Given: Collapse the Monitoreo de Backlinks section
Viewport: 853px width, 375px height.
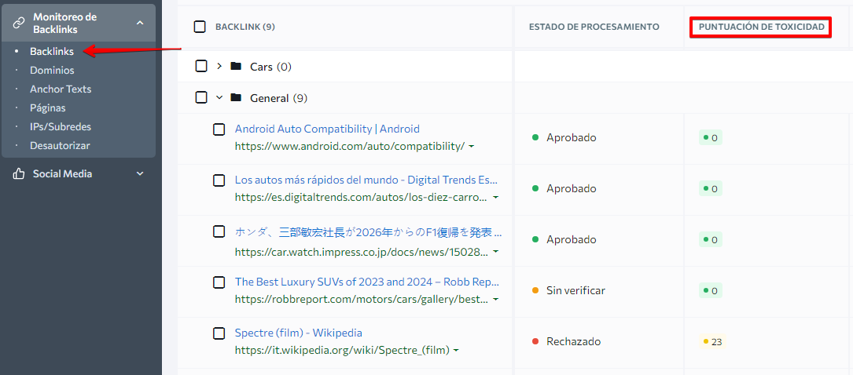Looking at the screenshot, I should click(140, 23).
